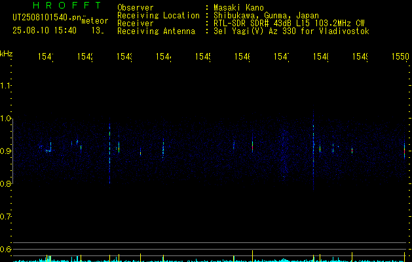This screenshot has width=412, height=262.
Task: Select the 3el Yagi(V) Az 330 antenna text
Action: 291,31
